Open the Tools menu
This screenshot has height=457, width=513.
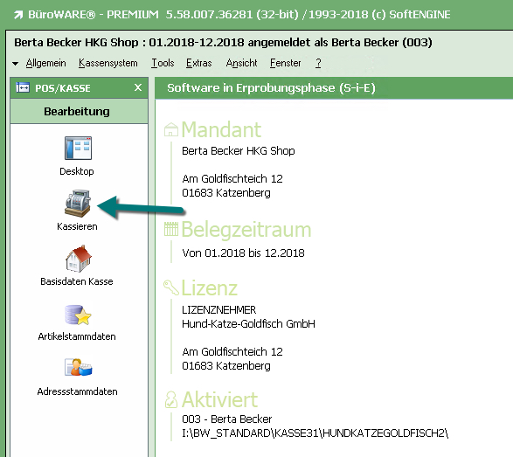click(163, 63)
